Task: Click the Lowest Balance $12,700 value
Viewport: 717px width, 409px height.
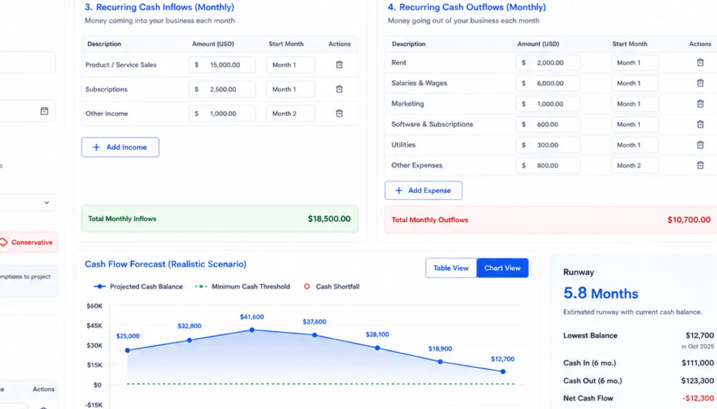Action: click(700, 336)
